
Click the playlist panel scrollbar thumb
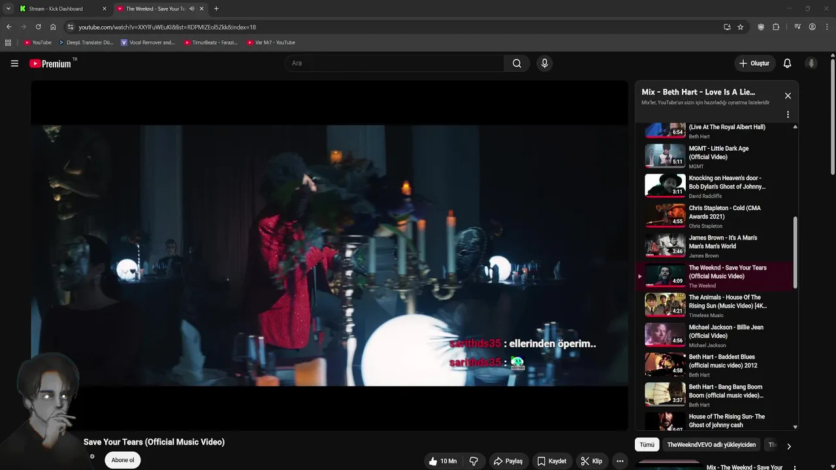coord(795,253)
